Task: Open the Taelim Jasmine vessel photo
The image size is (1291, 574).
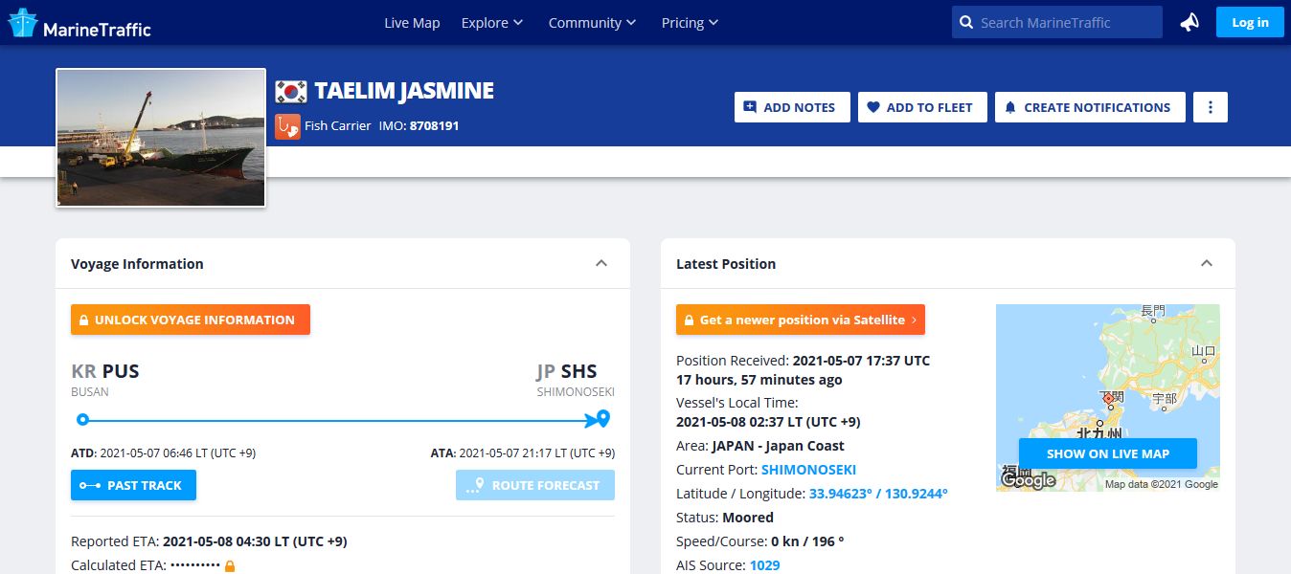Action: click(161, 138)
